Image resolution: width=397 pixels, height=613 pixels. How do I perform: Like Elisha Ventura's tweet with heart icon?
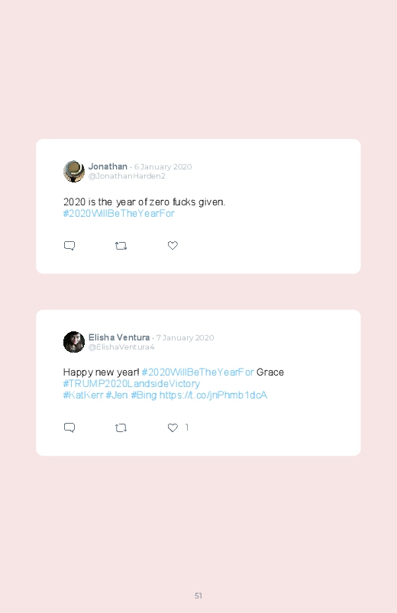(x=173, y=427)
